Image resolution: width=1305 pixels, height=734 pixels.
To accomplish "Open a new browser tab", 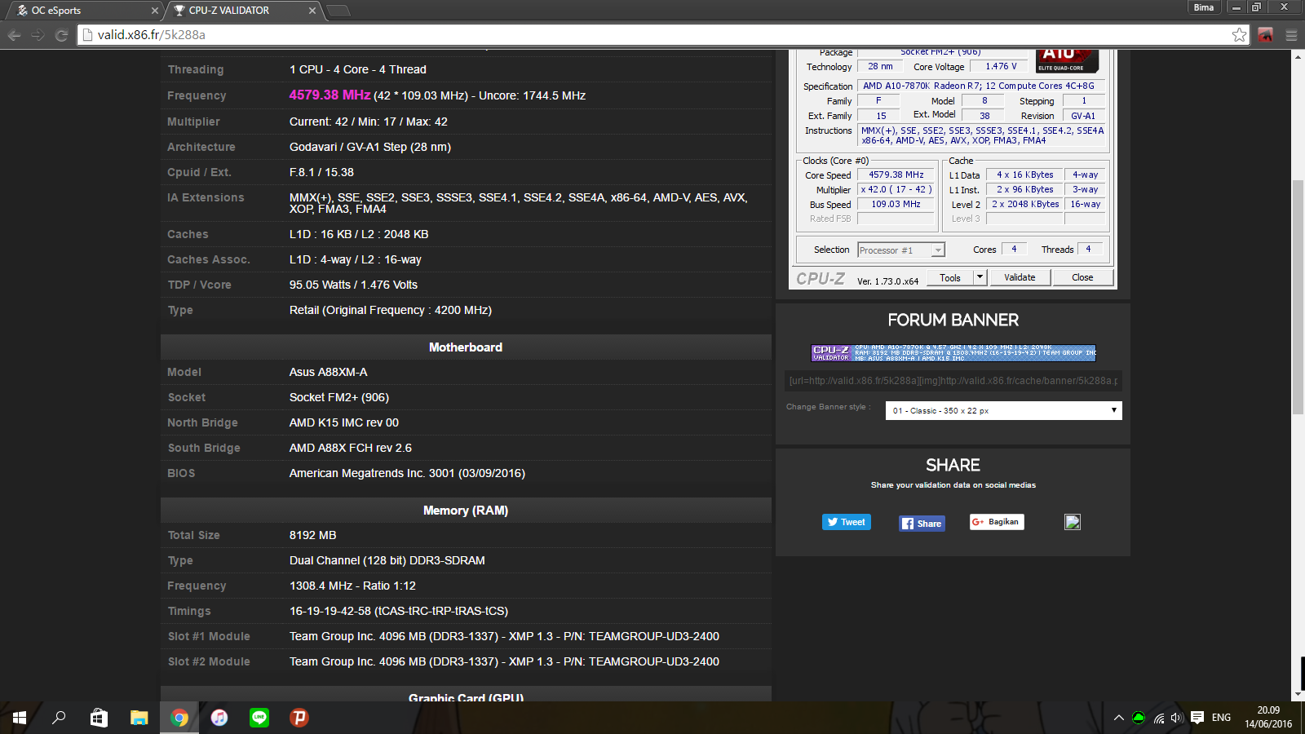I will [x=338, y=11].
